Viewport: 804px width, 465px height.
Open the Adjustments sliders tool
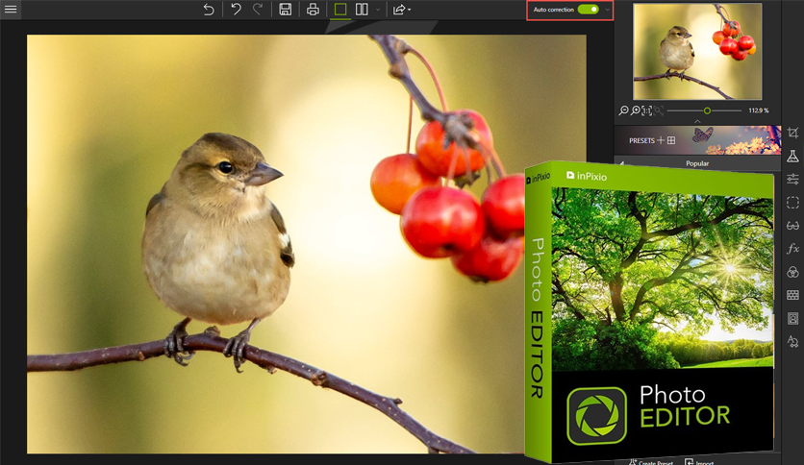pyautogui.click(x=792, y=180)
